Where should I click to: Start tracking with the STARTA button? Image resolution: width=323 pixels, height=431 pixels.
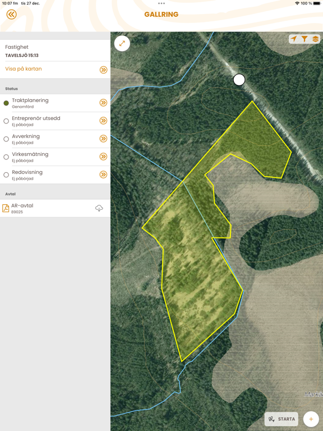pos(282,419)
